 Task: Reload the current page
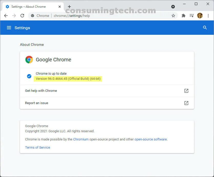pyautogui.click(x=22, y=16)
